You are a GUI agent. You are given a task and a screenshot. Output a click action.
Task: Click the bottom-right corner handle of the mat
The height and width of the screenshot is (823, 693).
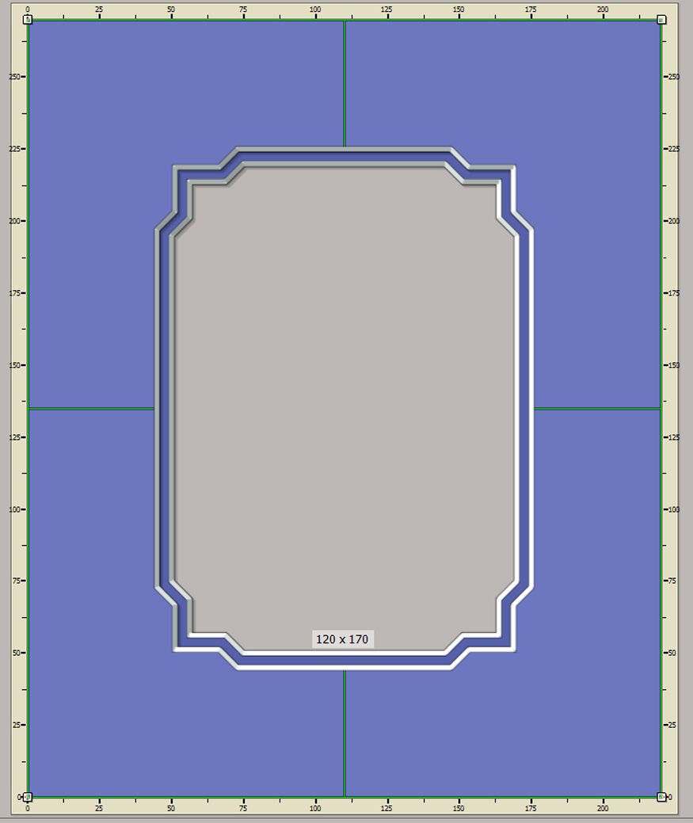coord(661,798)
